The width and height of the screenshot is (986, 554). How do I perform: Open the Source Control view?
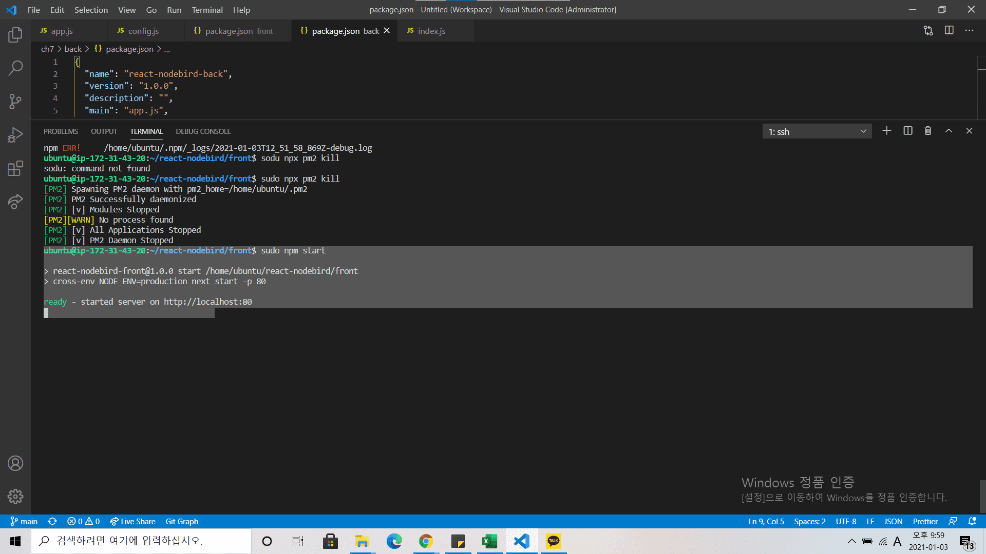[x=15, y=101]
